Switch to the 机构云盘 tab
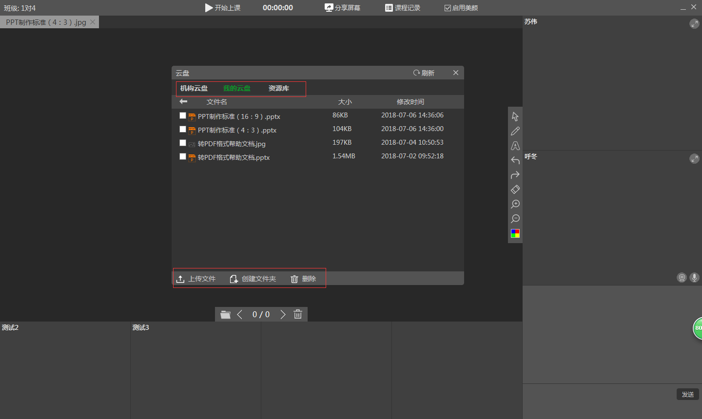The image size is (702, 419). coord(194,88)
